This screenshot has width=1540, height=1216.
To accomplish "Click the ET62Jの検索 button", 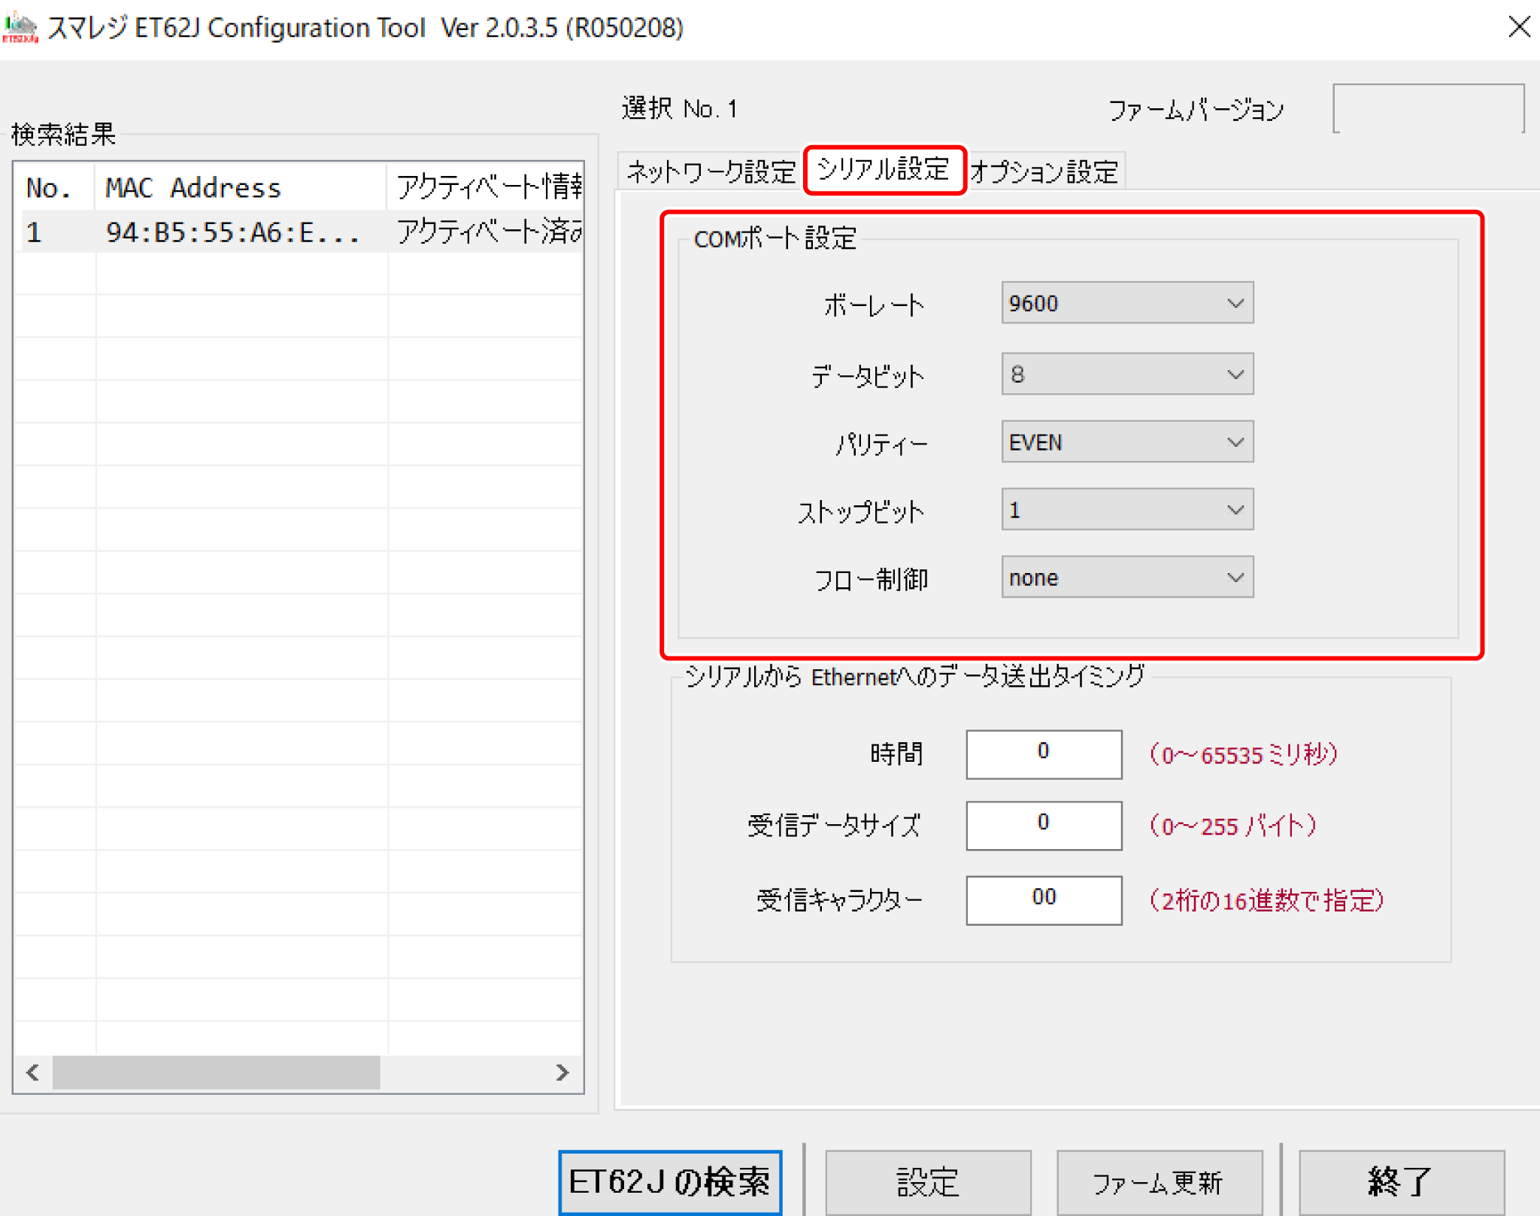I will click(669, 1181).
